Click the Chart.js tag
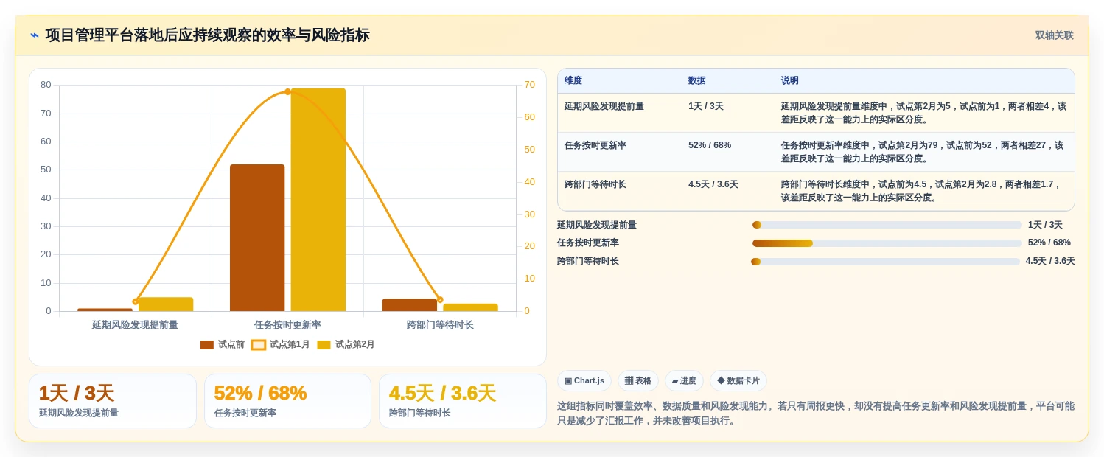Screen dimensions: 1104x457 (584, 381)
